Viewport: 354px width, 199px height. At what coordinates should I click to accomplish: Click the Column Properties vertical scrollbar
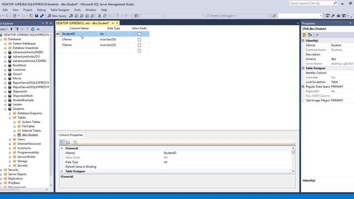[293, 160]
